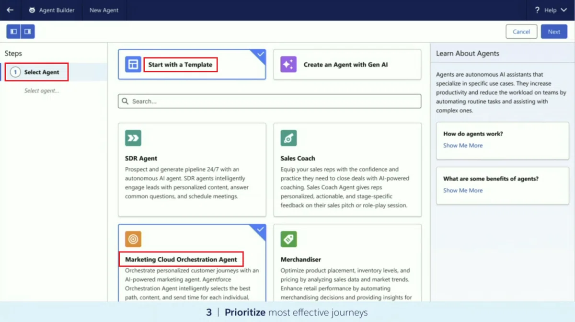Focus the template Search field
The image size is (575, 322).
tap(270, 101)
